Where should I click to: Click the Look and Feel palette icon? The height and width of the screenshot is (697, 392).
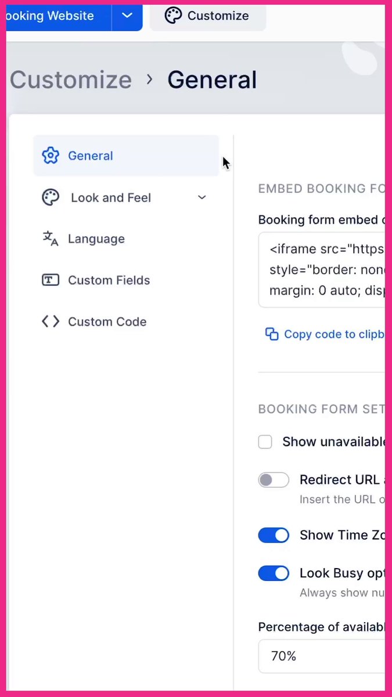tap(51, 197)
